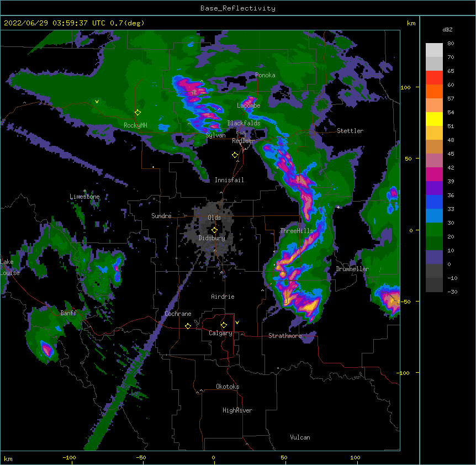Click the RedDeer city label
The height and width of the screenshot is (465, 476).
(x=243, y=141)
